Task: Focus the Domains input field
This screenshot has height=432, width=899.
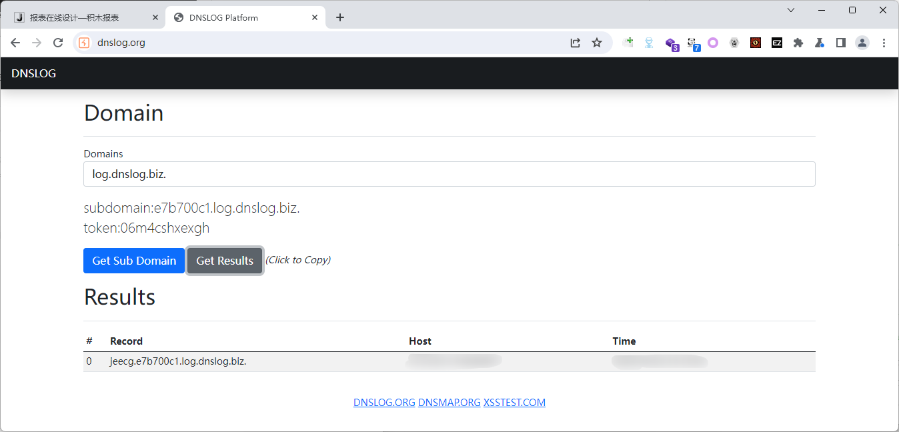Action: [449, 174]
